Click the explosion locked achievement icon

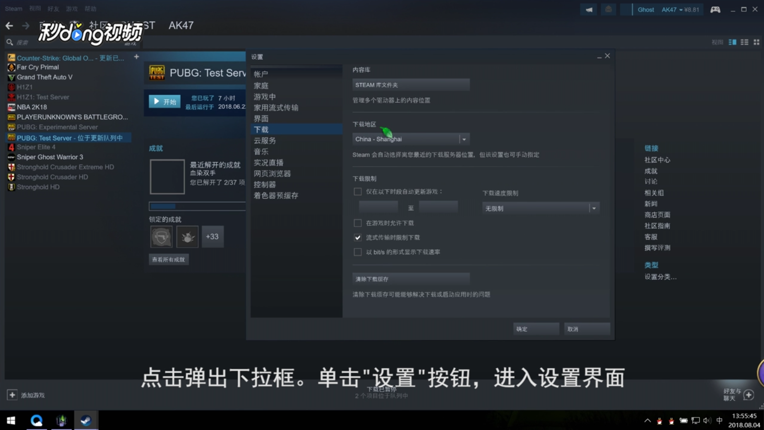coord(187,237)
